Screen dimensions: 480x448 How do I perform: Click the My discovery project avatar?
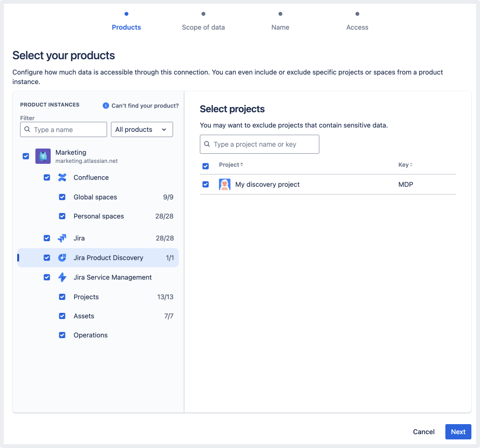pos(225,184)
